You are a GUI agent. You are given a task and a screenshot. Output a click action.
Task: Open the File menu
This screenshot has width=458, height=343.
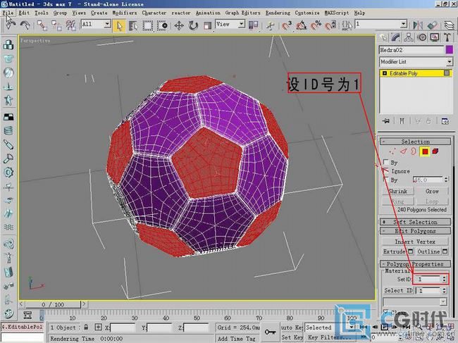click(8, 13)
